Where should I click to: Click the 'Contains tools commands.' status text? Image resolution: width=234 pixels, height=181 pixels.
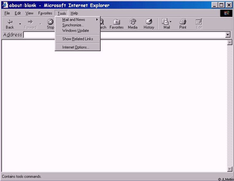tap(22, 176)
